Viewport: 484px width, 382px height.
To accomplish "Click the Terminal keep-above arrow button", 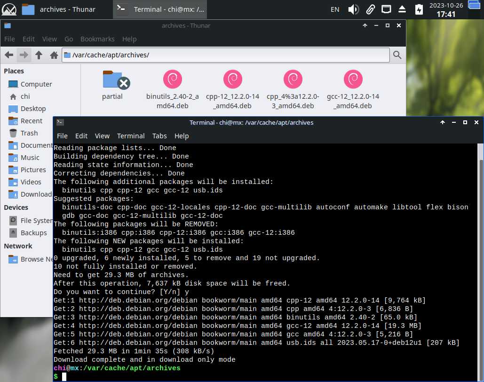I will pyautogui.click(x=442, y=122).
